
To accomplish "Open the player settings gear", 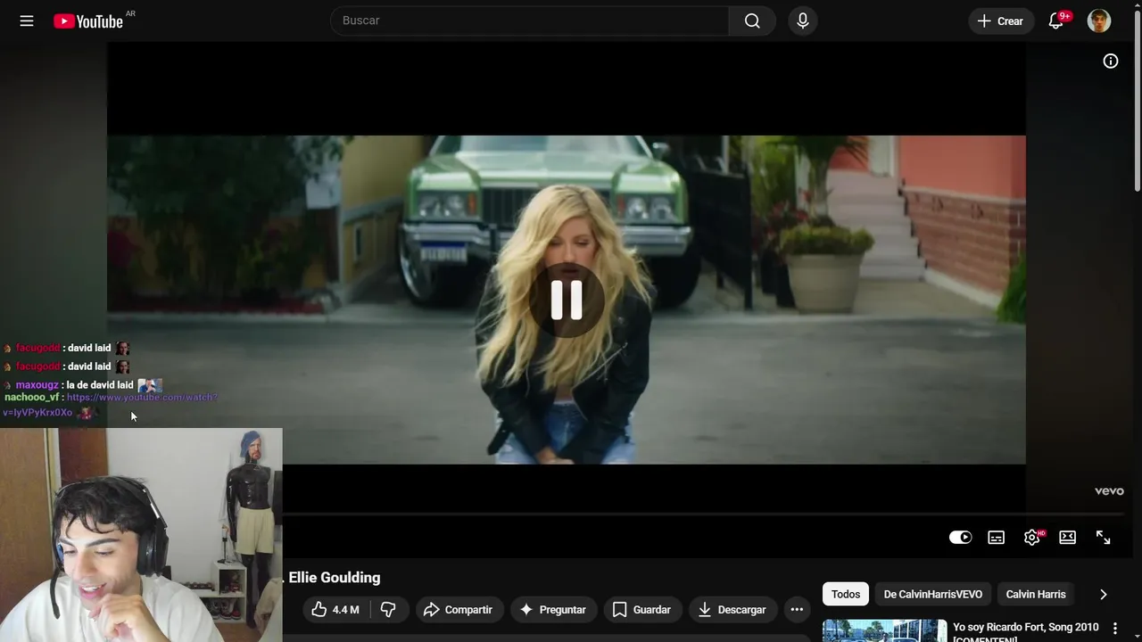I will coord(1032,537).
